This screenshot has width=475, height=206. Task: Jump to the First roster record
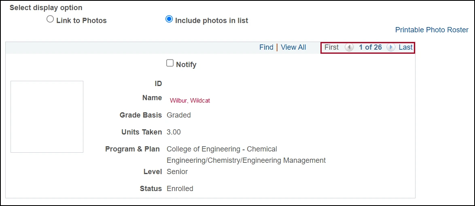tap(331, 48)
